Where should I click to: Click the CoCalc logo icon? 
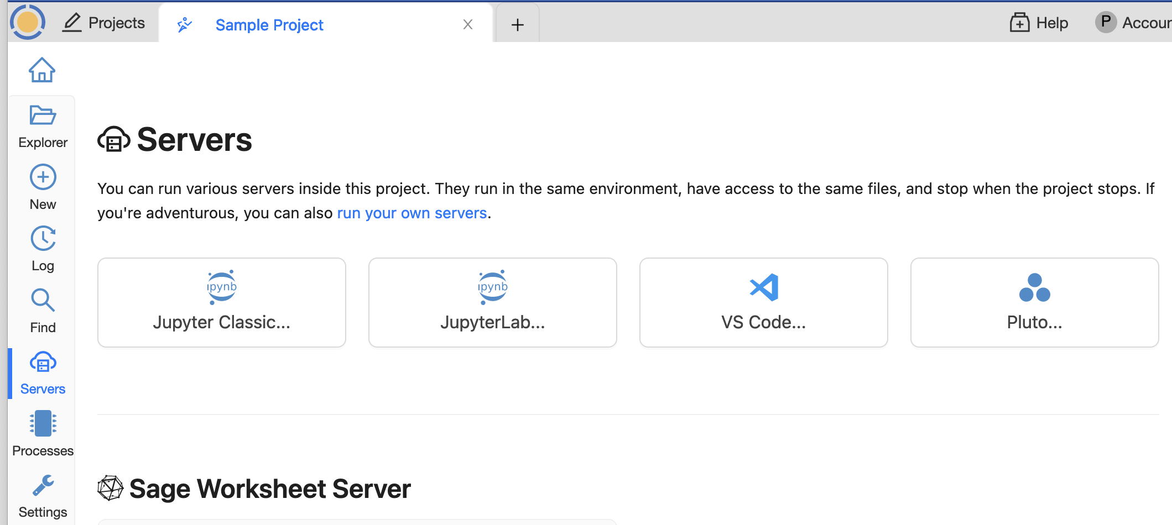pyautogui.click(x=27, y=22)
